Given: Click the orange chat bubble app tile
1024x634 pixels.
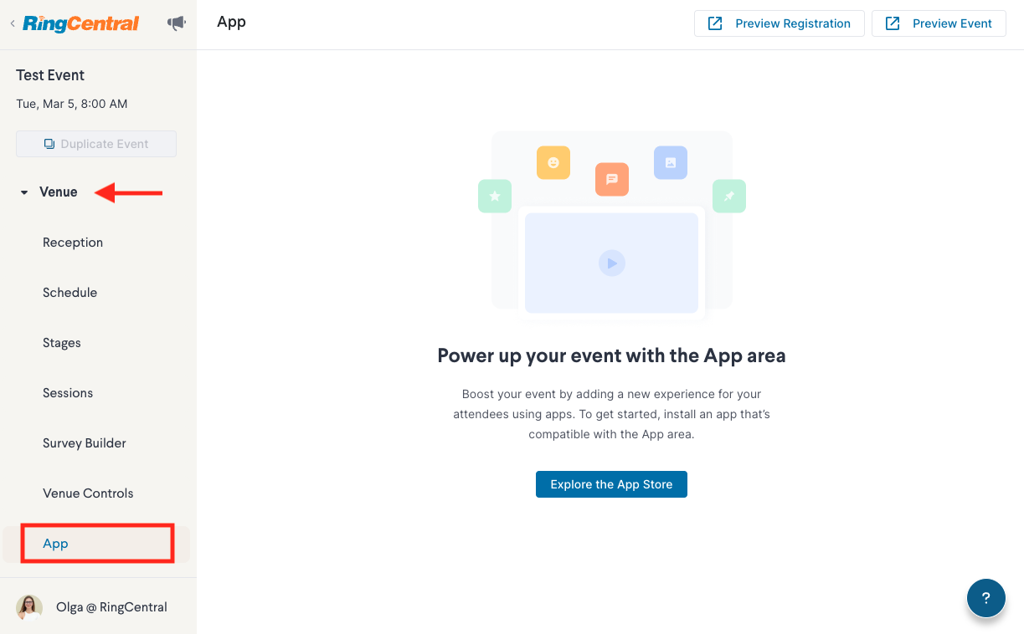Looking at the screenshot, I should pyautogui.click(x=612, y=179).
